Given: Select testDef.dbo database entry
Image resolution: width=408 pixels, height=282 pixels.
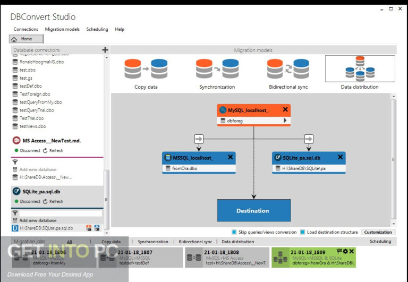Looking at the screenshot, I should 31,86.
